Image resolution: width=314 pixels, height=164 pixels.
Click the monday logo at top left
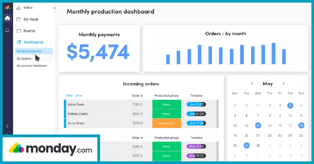(7, 7)
